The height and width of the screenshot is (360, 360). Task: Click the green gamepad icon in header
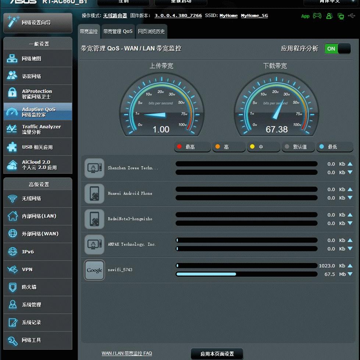pos(317,16)
